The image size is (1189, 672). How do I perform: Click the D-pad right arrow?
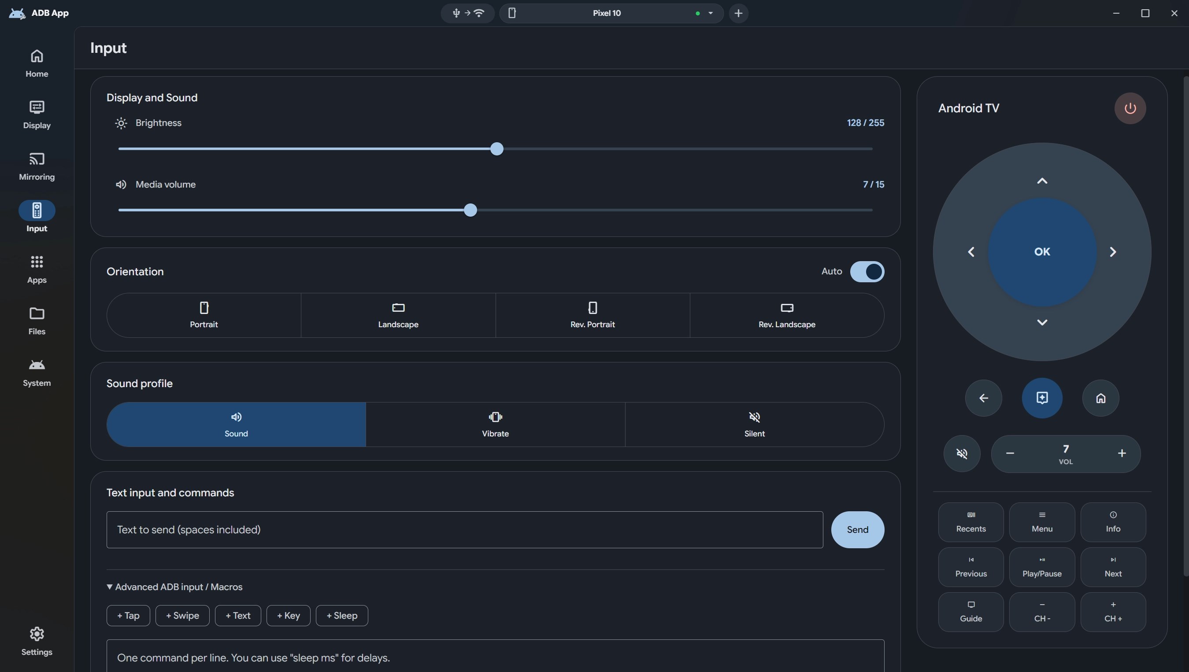tap(1113, 251)
